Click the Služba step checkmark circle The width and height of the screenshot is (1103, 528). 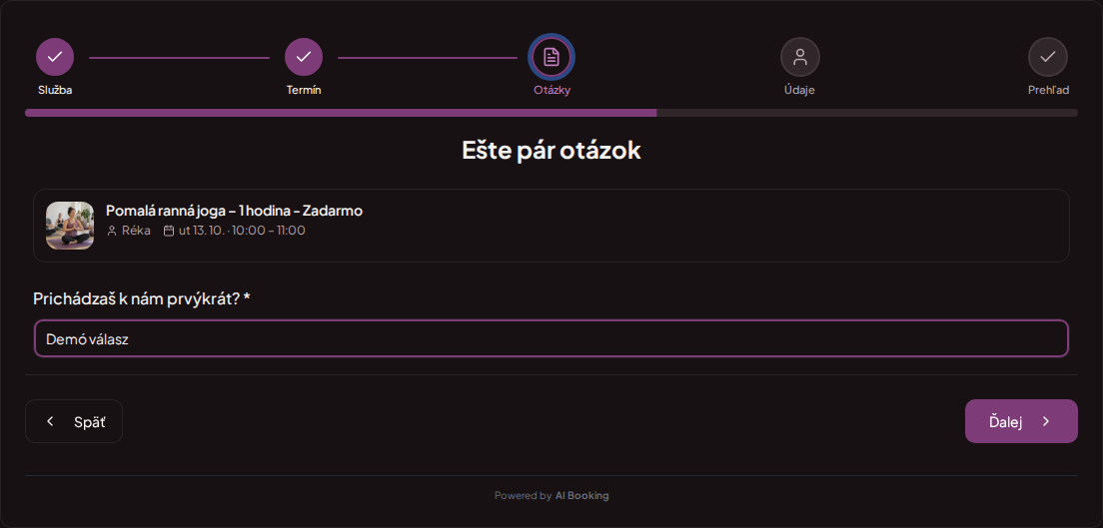click(x=55, y=57)
